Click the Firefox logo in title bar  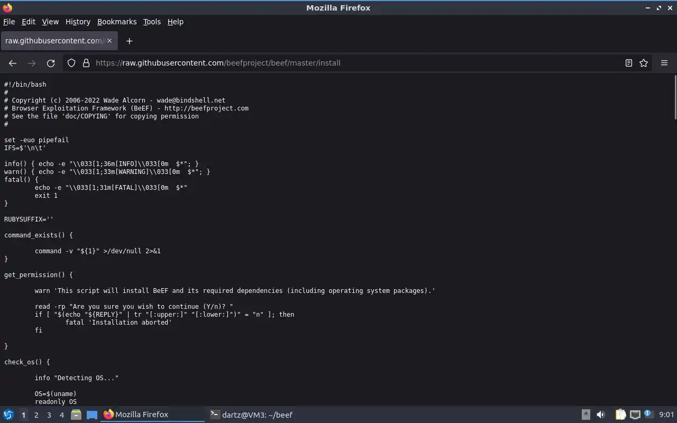tap(7, 7)
